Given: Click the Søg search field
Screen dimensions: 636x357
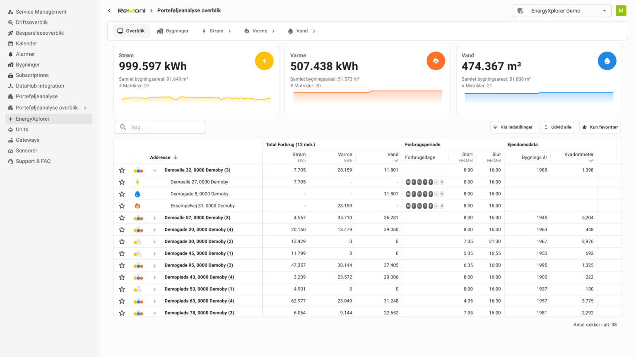Looking at the screenshot, I should pyautogui.click(x=160, y=127).
